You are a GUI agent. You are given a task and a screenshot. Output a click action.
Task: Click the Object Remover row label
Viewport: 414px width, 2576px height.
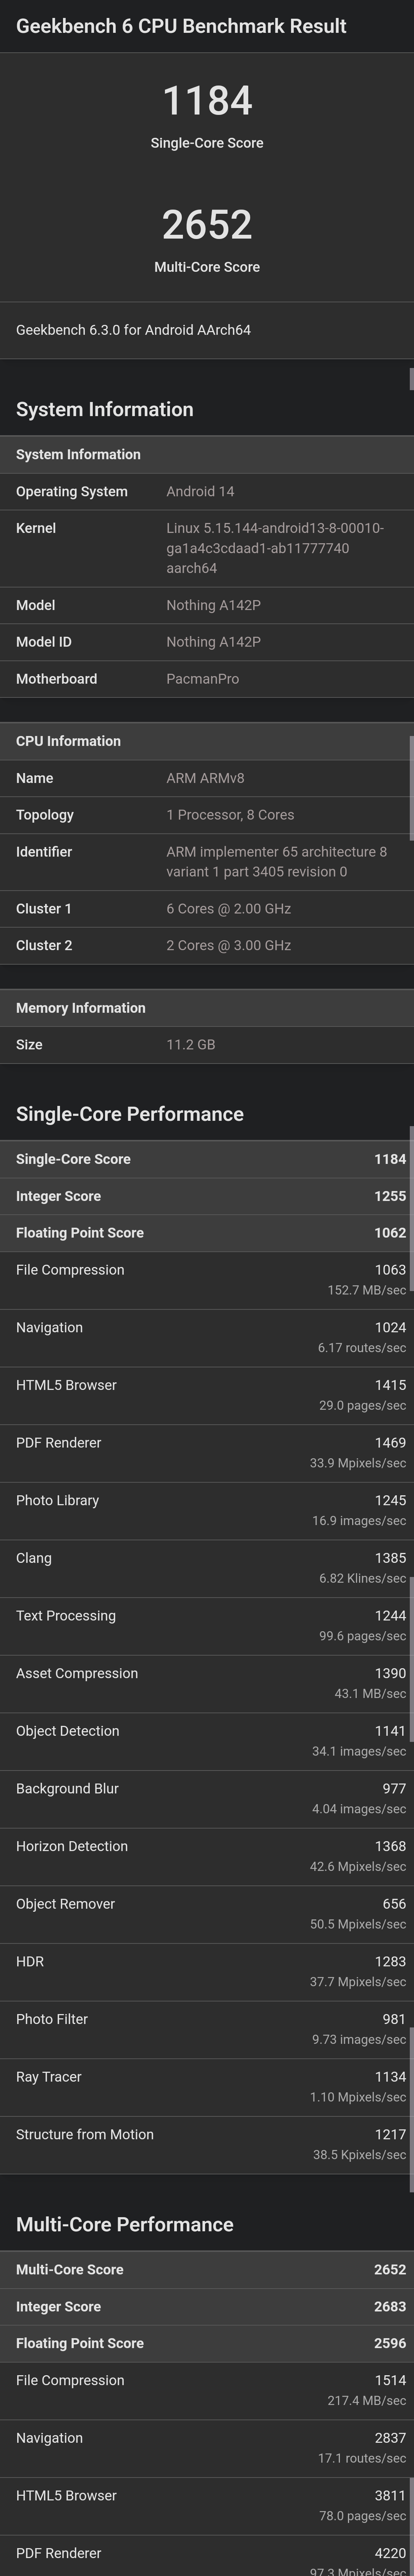[x=65, y=1904]
